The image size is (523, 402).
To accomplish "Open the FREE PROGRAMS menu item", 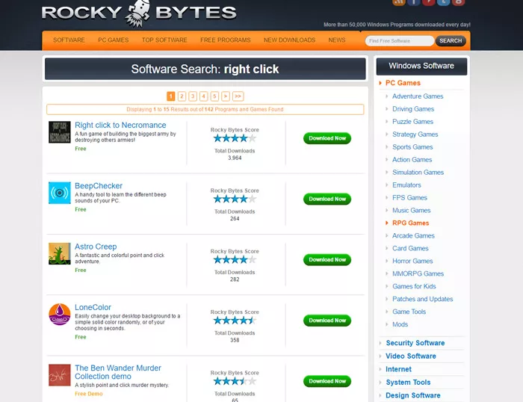I will coord(225,40).
